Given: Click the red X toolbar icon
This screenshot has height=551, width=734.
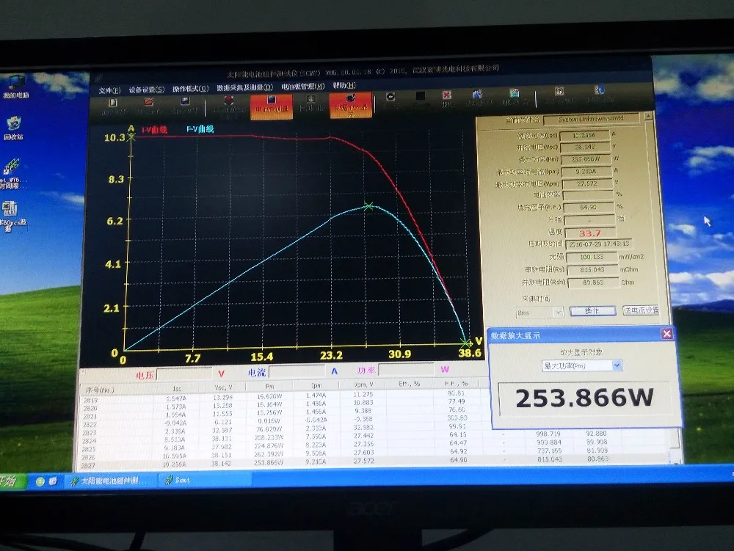Looking at the screenshot, I should 447,95.
